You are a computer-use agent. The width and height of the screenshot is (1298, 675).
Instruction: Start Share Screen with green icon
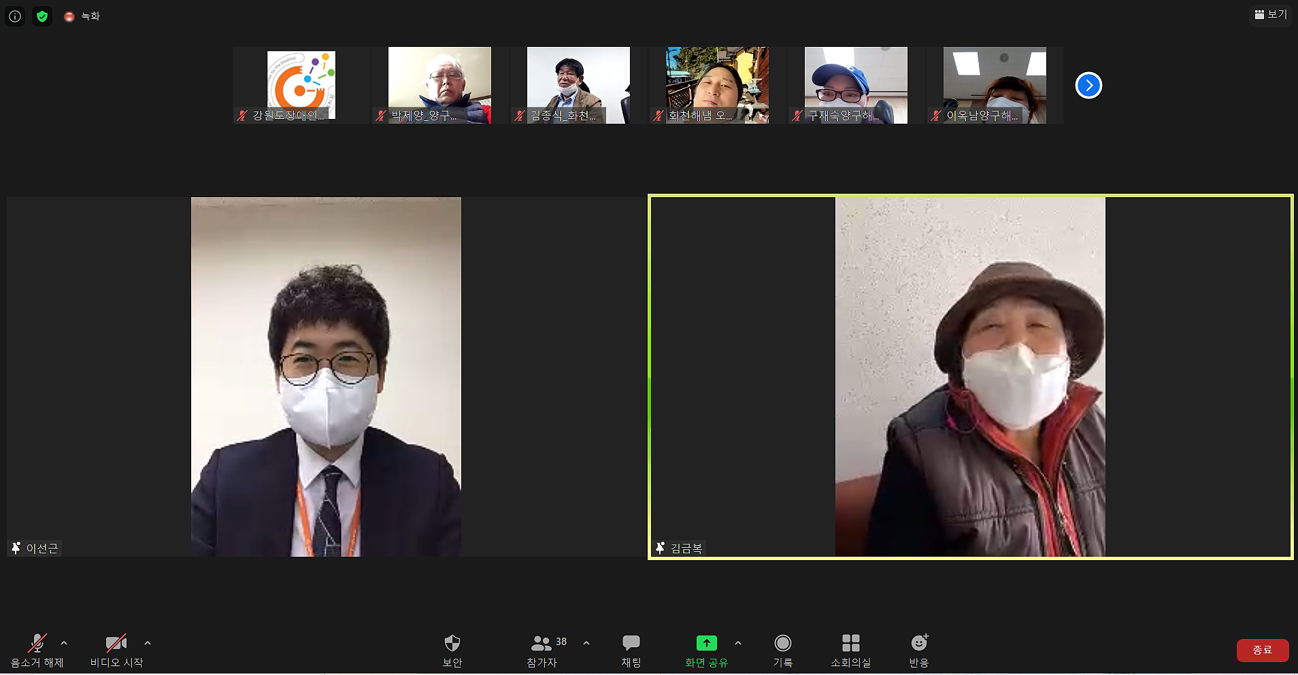pos(706,651)
